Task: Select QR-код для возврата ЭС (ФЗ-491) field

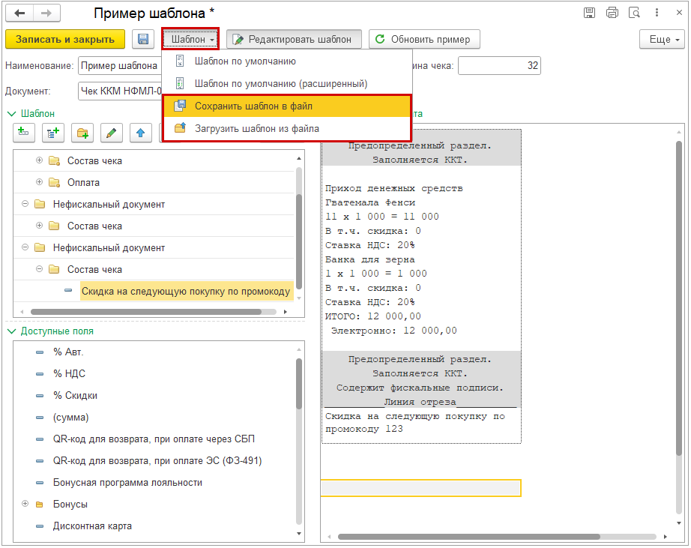Action: (157, 461)
